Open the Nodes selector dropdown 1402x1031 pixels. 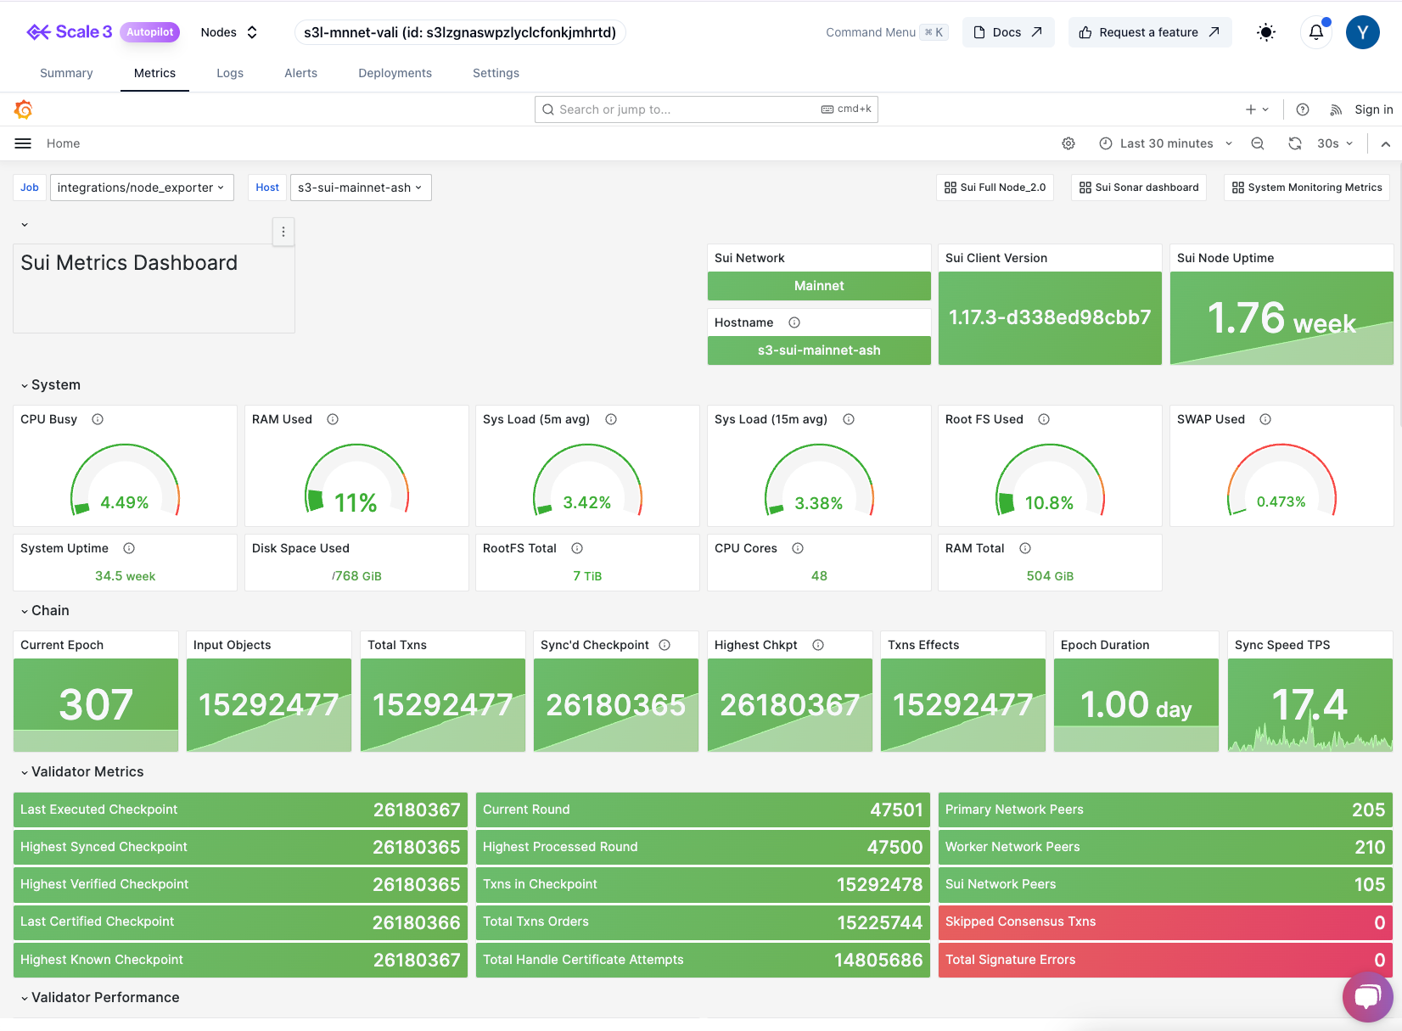[x=227, y=31]
